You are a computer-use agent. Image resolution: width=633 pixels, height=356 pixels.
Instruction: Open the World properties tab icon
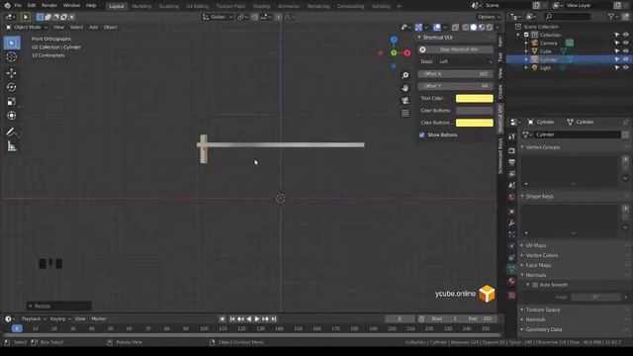512,198
